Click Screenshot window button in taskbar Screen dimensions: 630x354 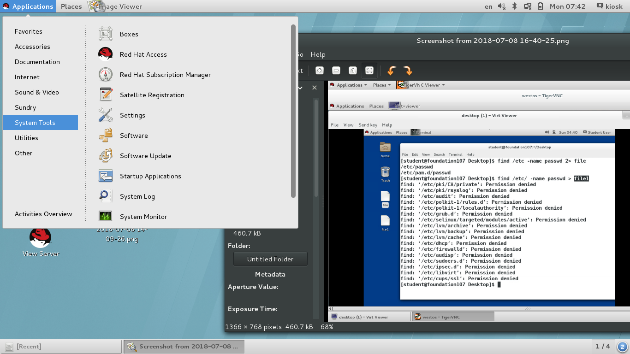pyautogui.click(x=184, y=346)
